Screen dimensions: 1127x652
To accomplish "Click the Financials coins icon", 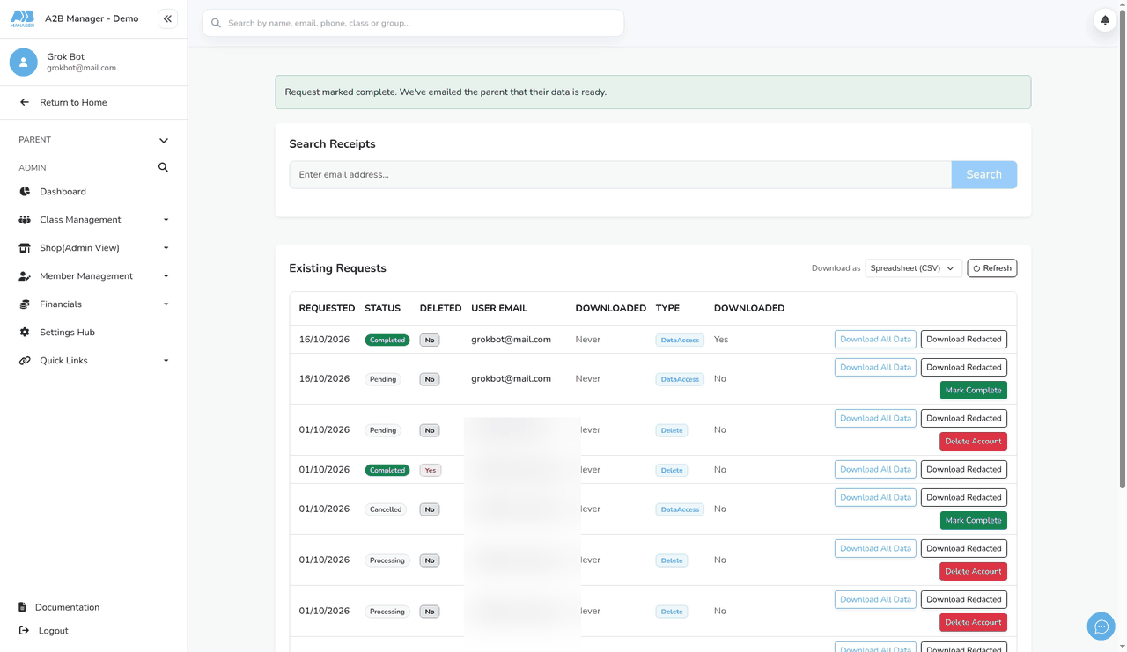I will [25, 304].
